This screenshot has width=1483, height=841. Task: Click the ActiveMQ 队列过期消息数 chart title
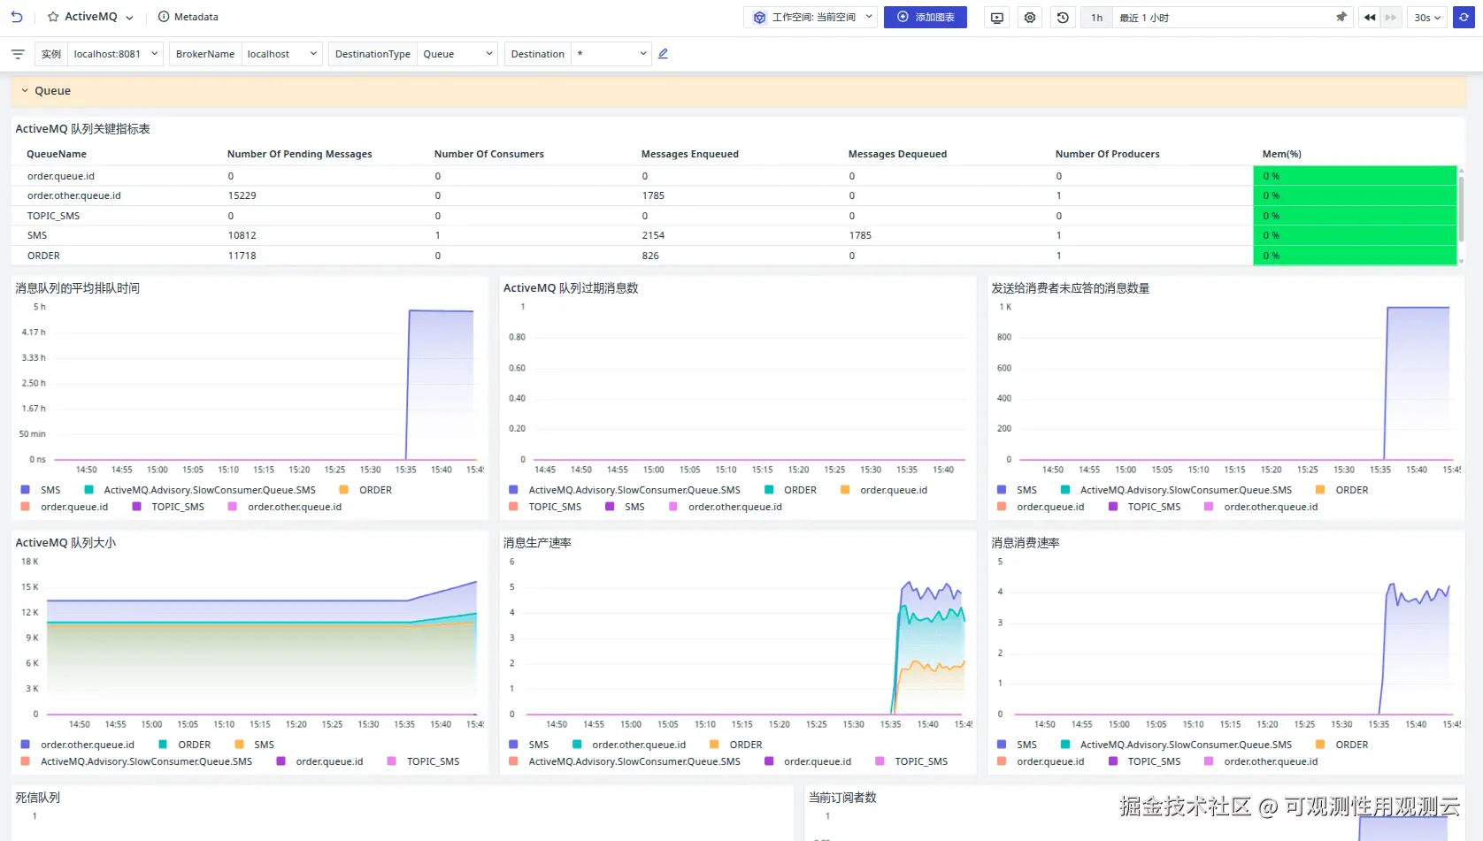pos(571,288)
